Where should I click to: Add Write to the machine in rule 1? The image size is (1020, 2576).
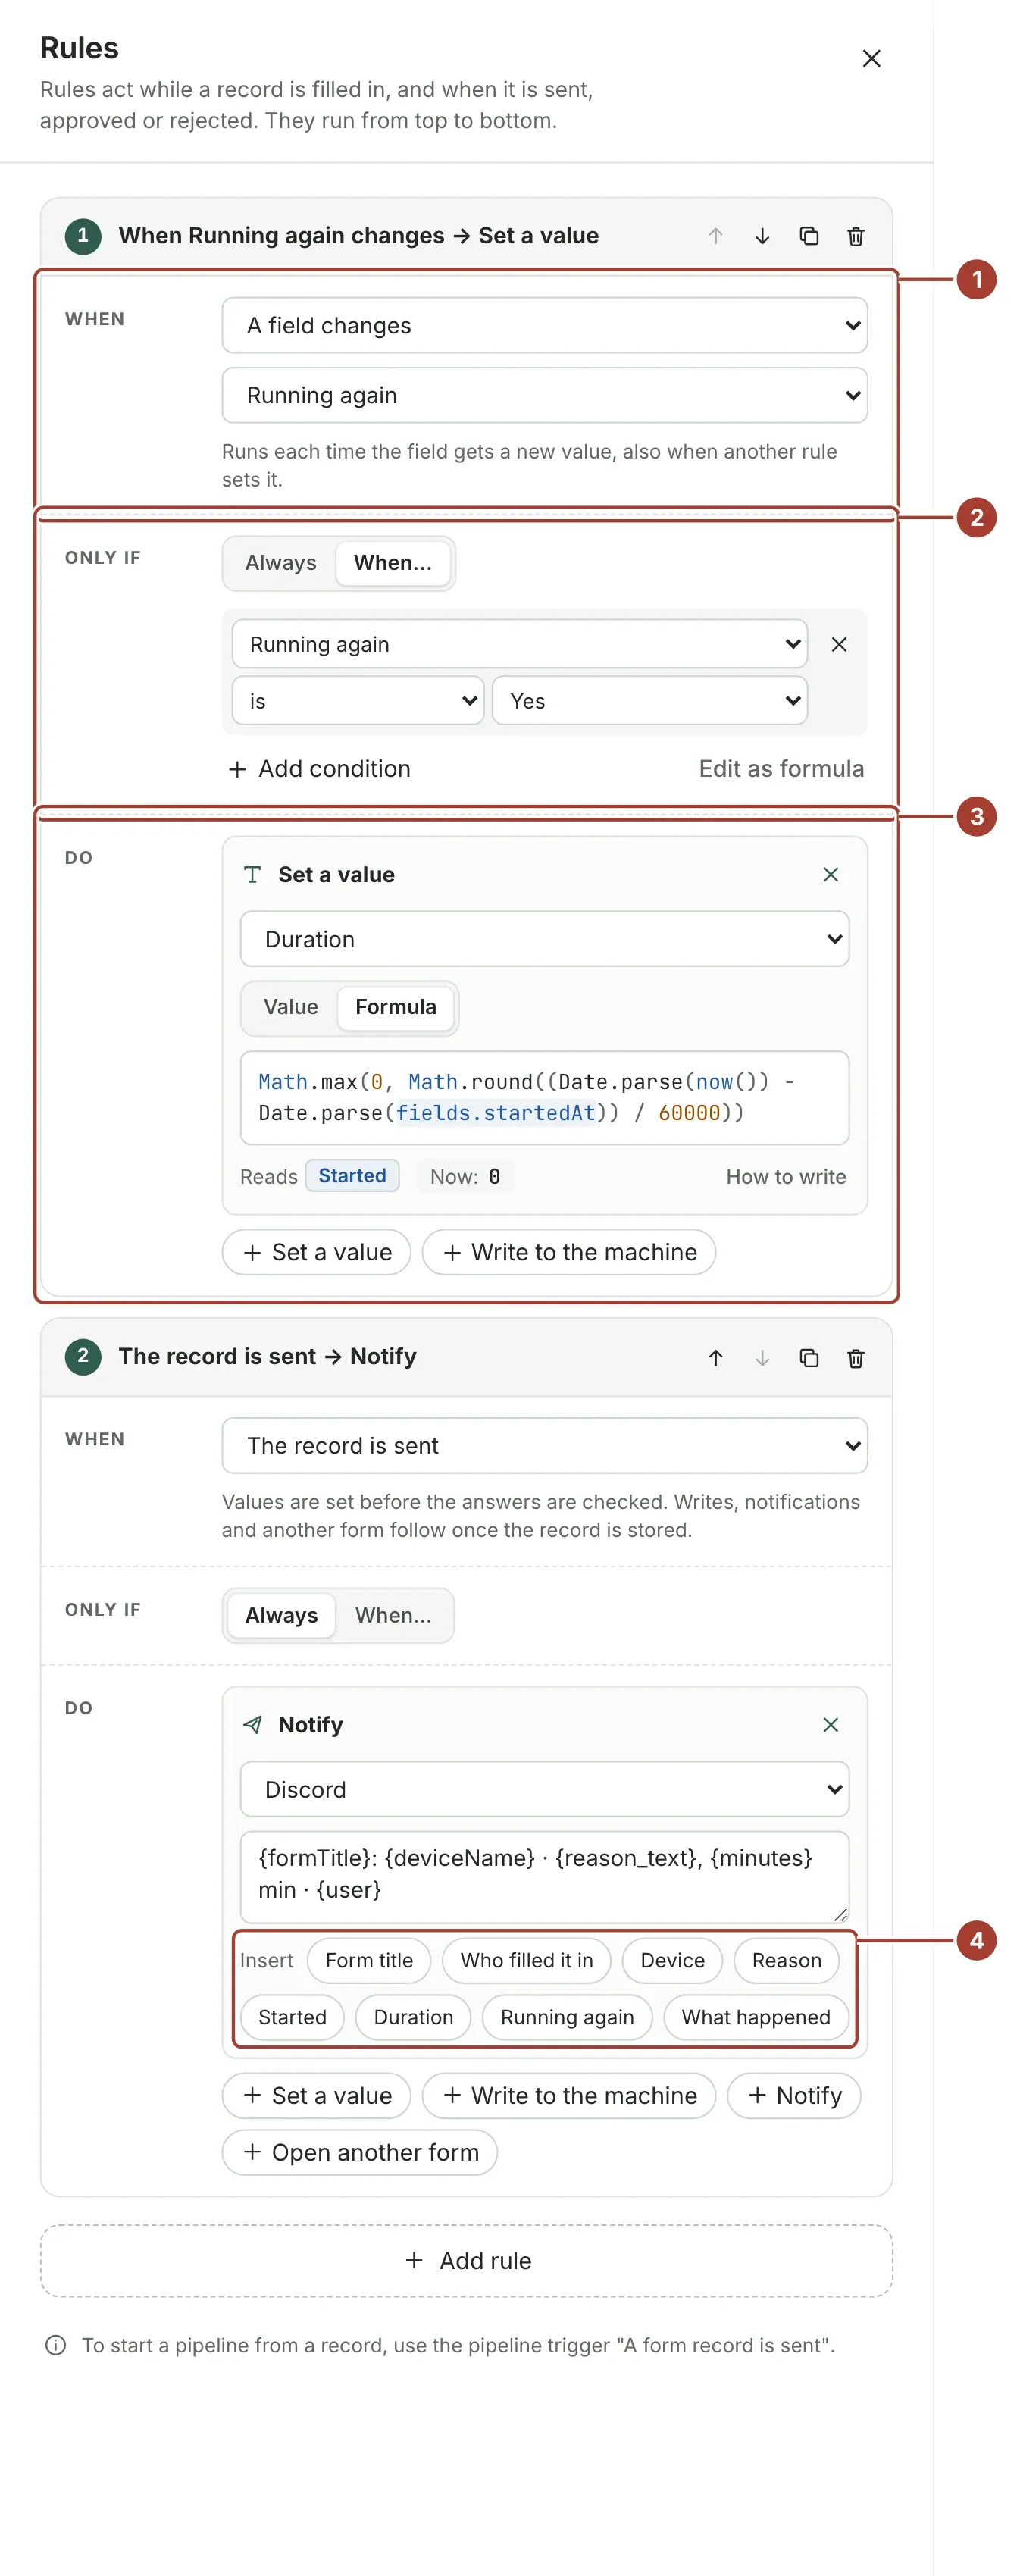569,1252
